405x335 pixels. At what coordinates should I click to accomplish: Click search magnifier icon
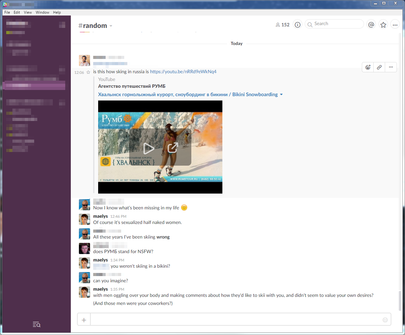[x=310, y=25]
